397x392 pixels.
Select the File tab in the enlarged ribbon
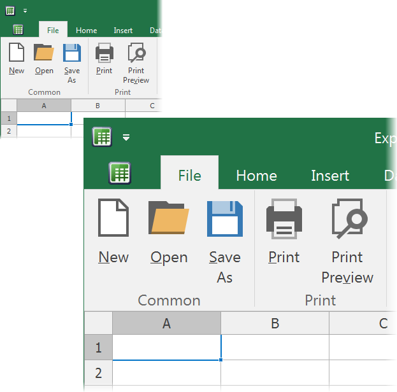point(189,176)
